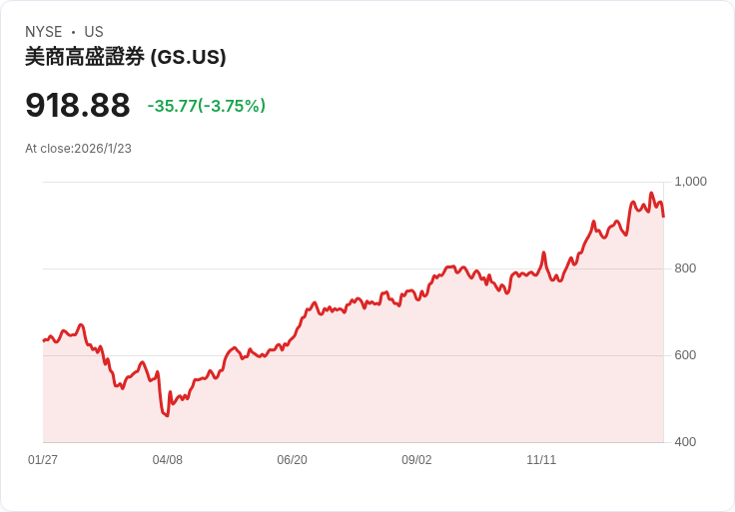Click the 800 y-axis label
The width and height of the screenshot is (735, 512).
point(686,268)
